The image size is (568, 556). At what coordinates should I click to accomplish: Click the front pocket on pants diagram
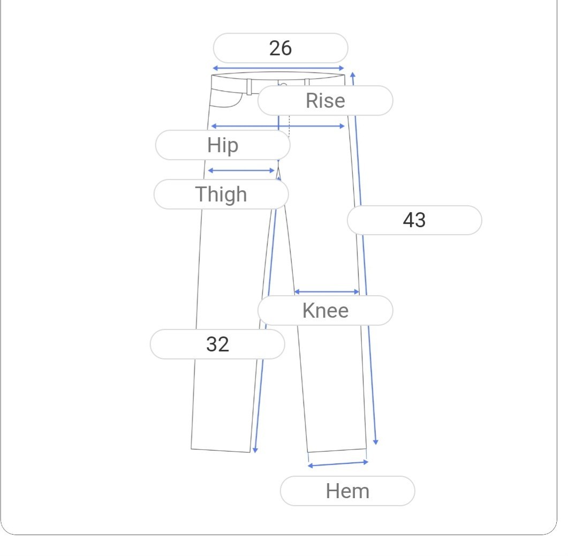[226, 98]
